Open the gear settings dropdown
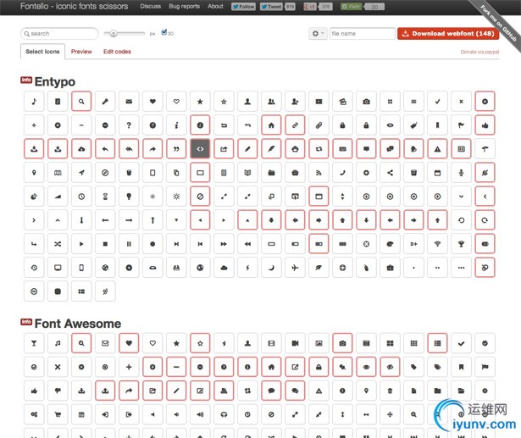Screen dimensions: 521x438 tap(318, 34)
